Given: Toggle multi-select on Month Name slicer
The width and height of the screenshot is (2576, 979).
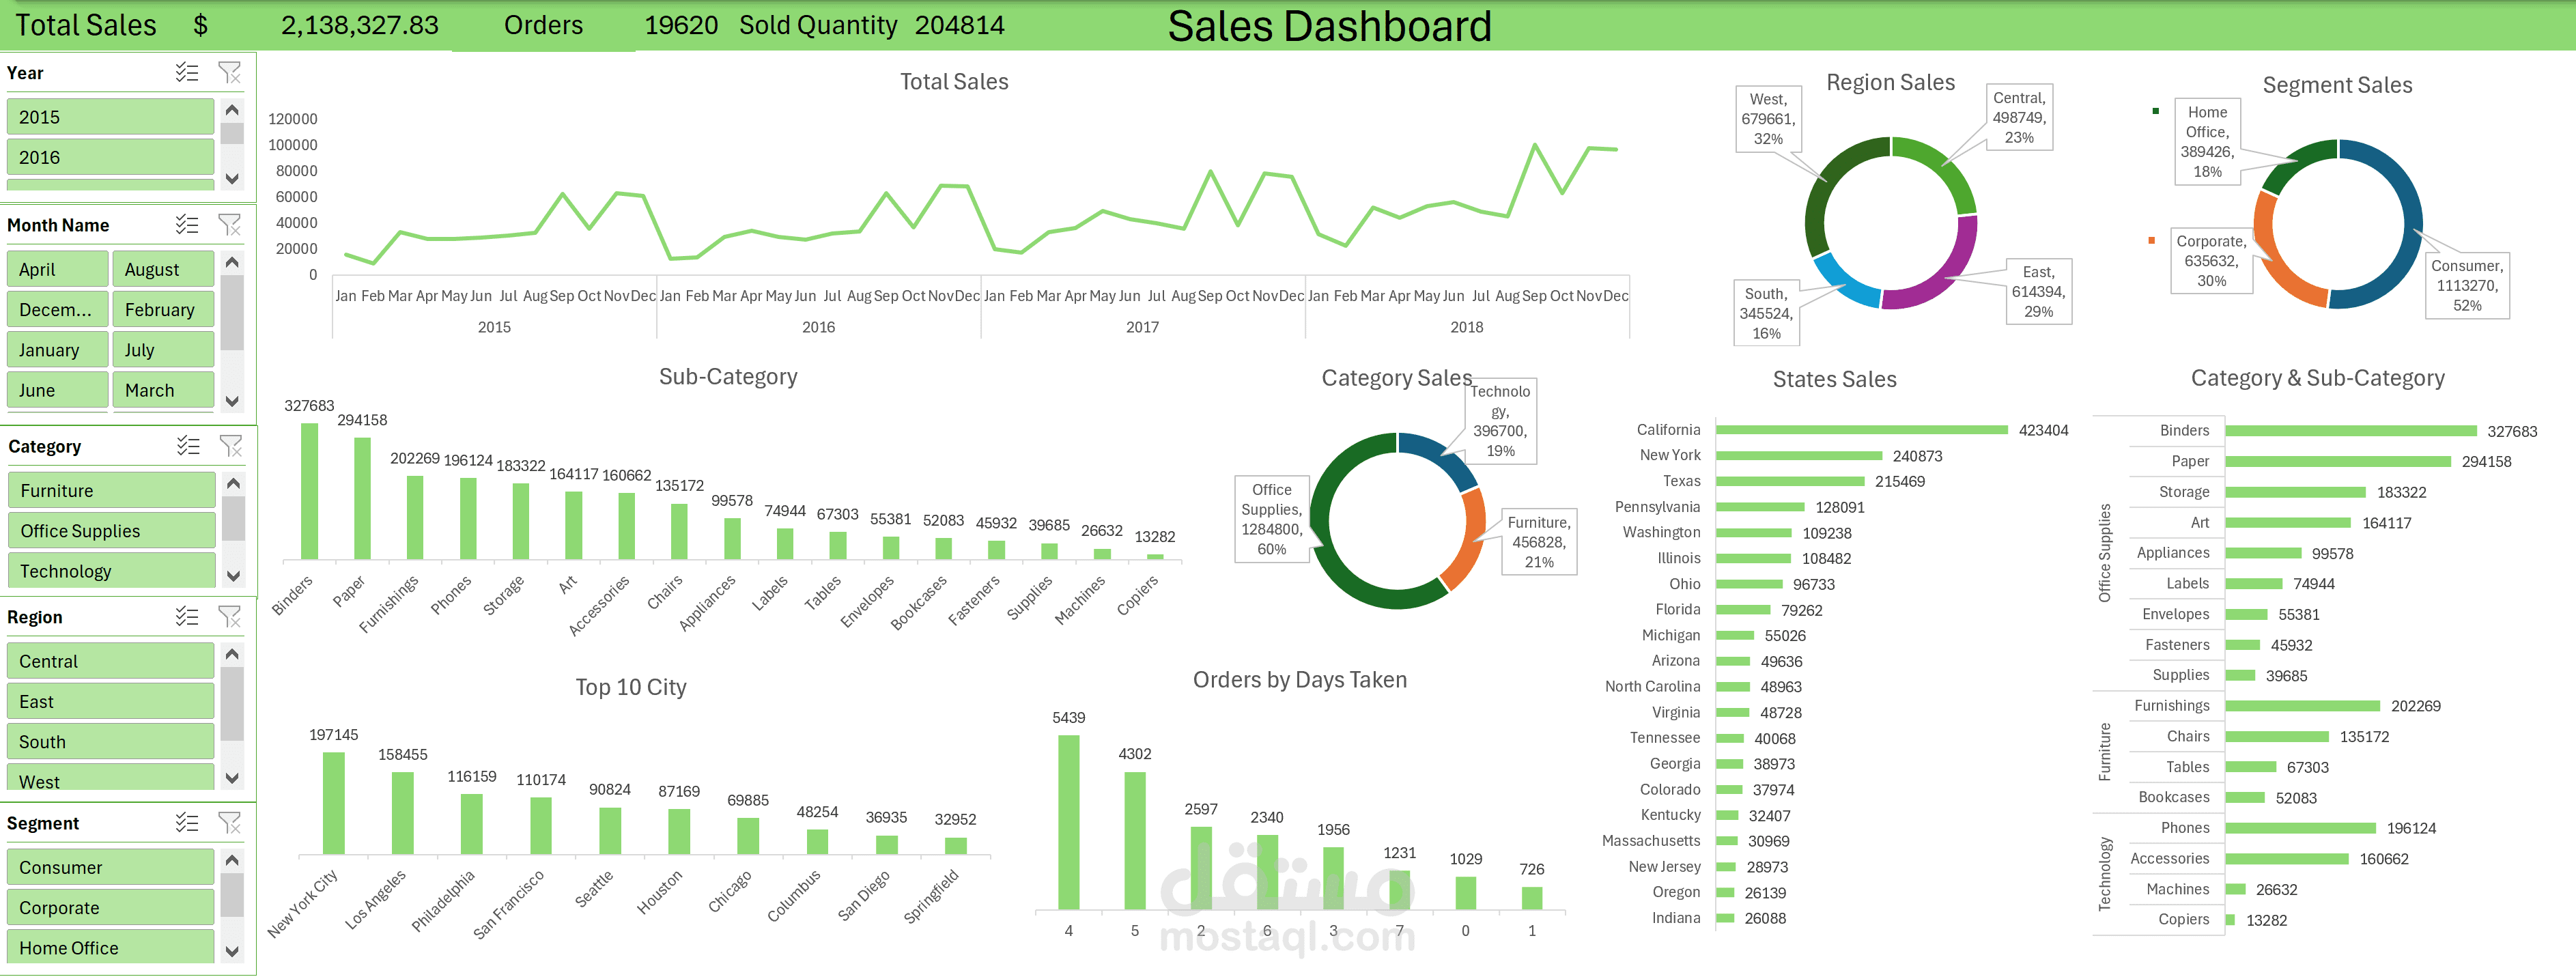Looking at the screenshot, I should click(x=187, y=224).
